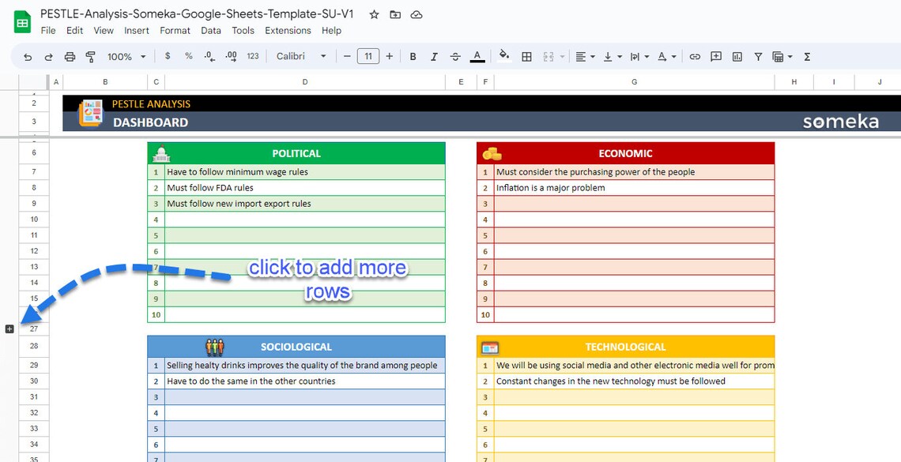This screenshot has width=901, height=462.
Task: Apply currency format with the dollar icon
Action: [168, 56]
